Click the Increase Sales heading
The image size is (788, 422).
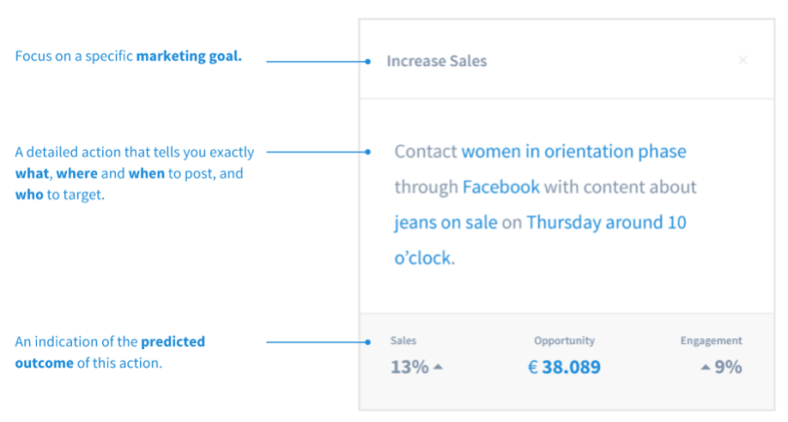[x=437, y=61]
